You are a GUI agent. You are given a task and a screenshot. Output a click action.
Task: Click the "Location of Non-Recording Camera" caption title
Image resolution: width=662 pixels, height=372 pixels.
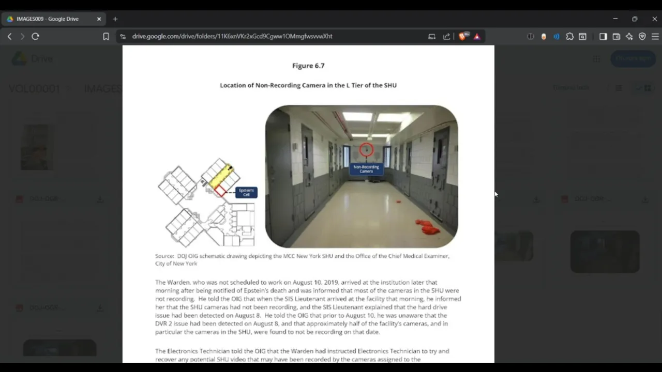pos(308,85)
